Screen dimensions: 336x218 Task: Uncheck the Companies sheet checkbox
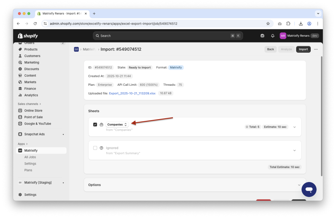95,124
